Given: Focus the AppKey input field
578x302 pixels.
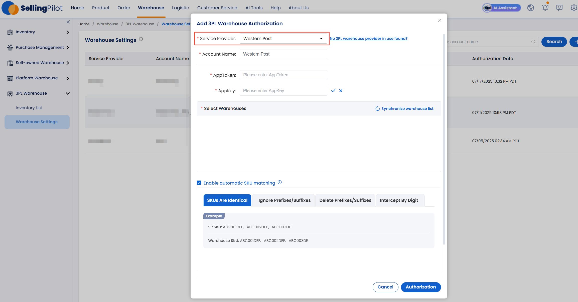Looking at the screenshot, I should pyautogui.click(x=283, y=91).
